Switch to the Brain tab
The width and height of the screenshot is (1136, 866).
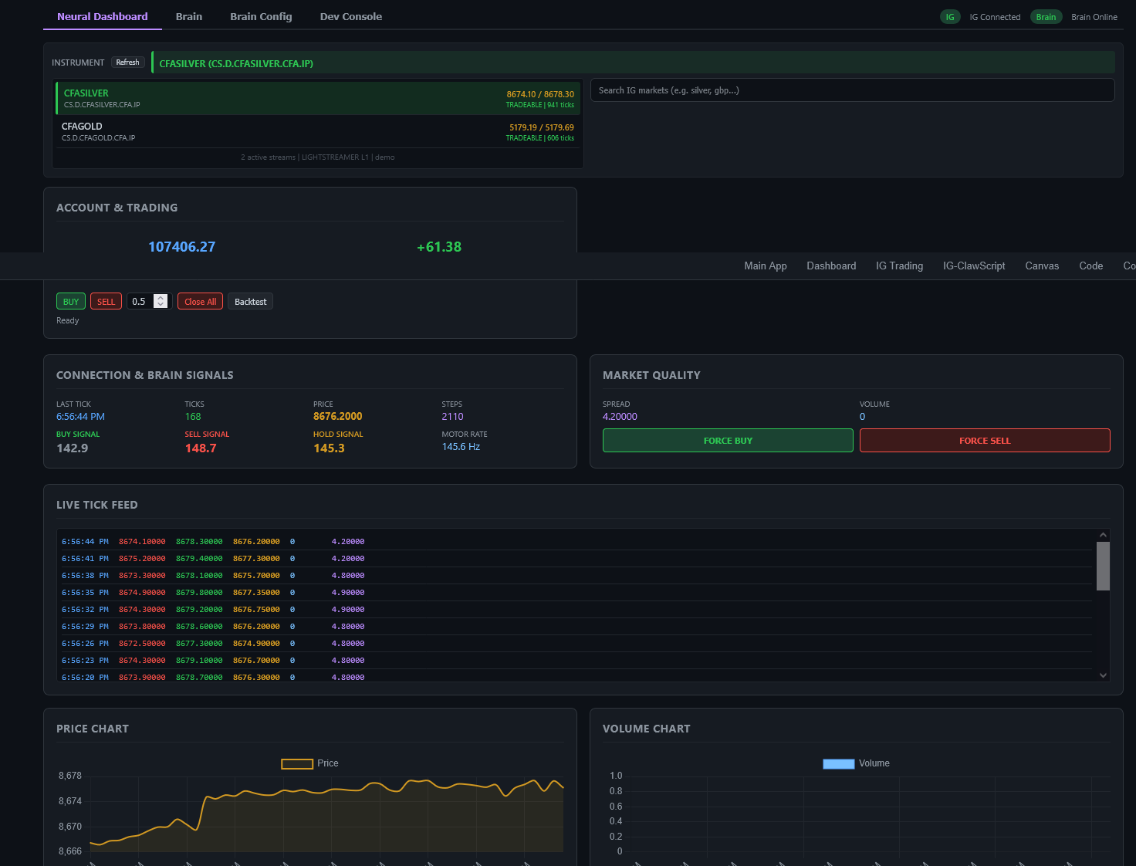click(x=189, y=16)
